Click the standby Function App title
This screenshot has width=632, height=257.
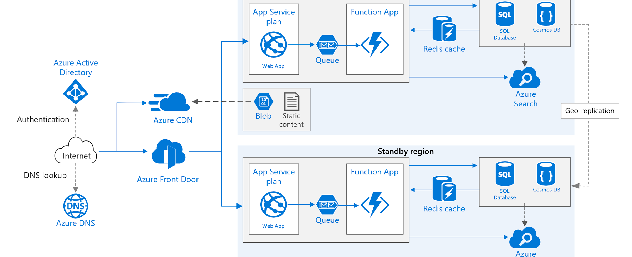tap(374, 172)
